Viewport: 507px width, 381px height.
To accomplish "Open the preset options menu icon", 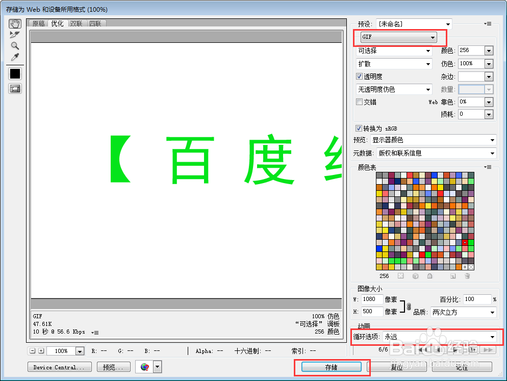I will (x=488, y=24).
